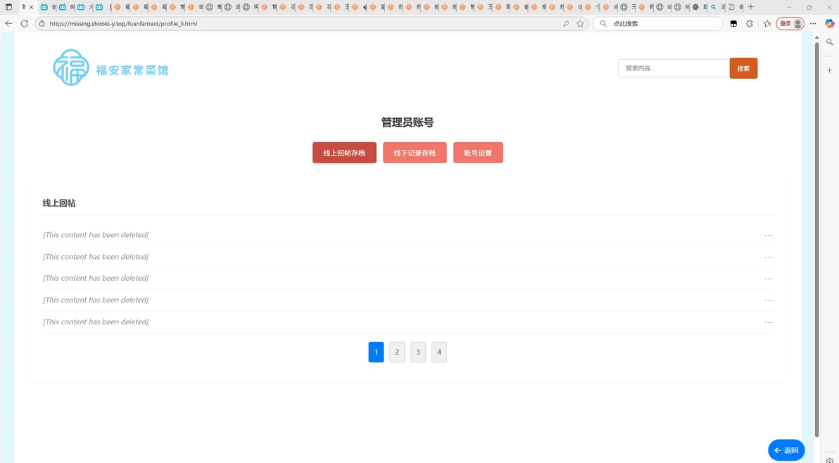The width and height of the screenshot is (839, 463).
Task: Launch the Copilot icon in browser toolbar
Action: 829,23
